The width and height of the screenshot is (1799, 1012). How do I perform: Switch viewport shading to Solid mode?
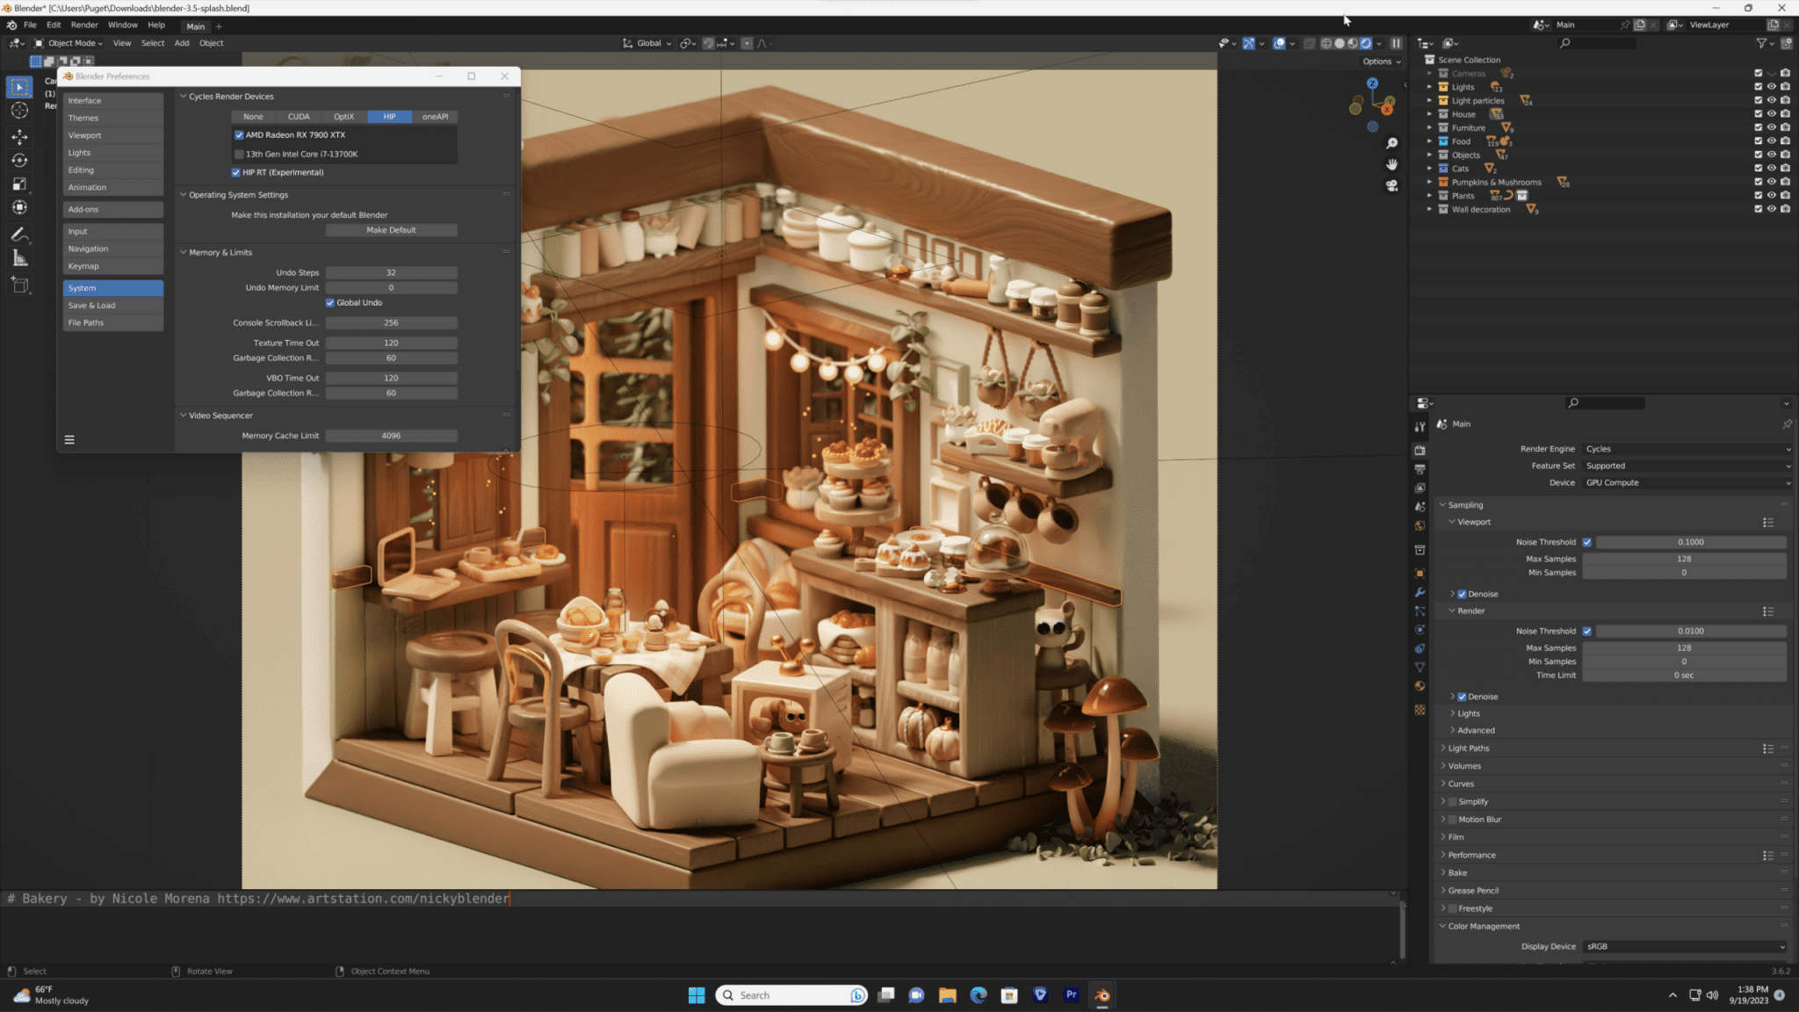pyautogui.click(x=1339, y=43)
